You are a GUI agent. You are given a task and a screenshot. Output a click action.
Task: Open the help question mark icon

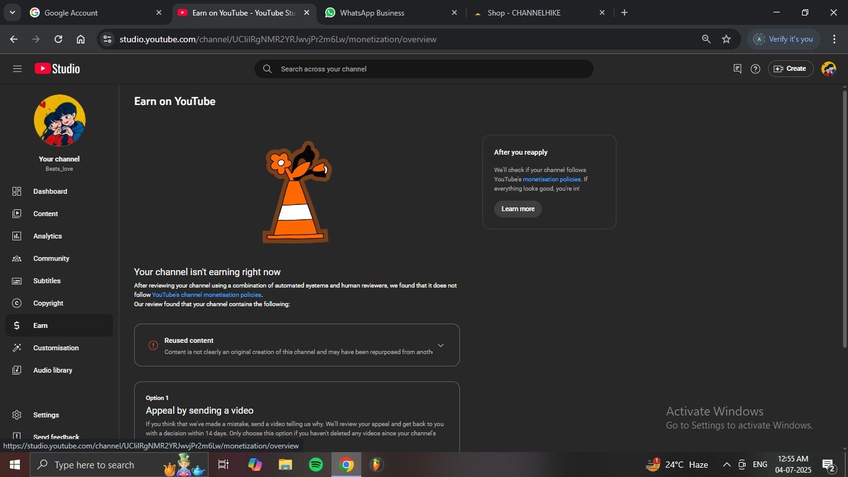tap(756, 69)
